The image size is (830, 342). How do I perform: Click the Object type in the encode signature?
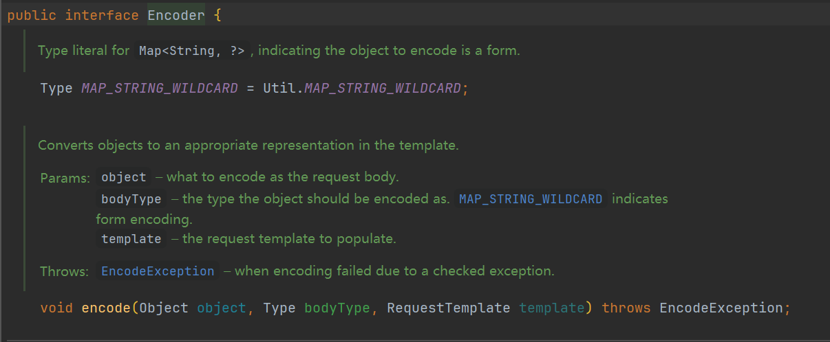(164, 308)
